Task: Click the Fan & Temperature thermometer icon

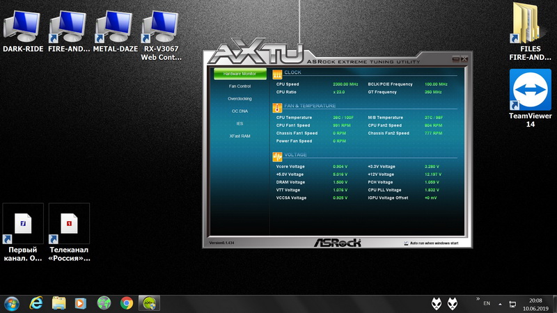Action: 277,108
